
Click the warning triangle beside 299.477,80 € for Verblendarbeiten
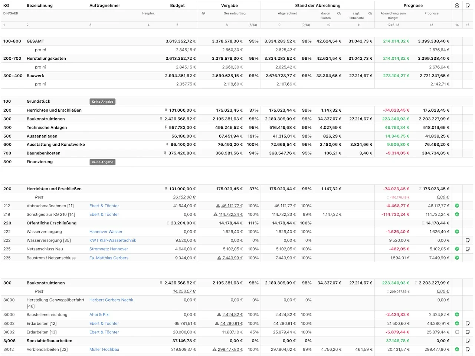pos(214,349)
